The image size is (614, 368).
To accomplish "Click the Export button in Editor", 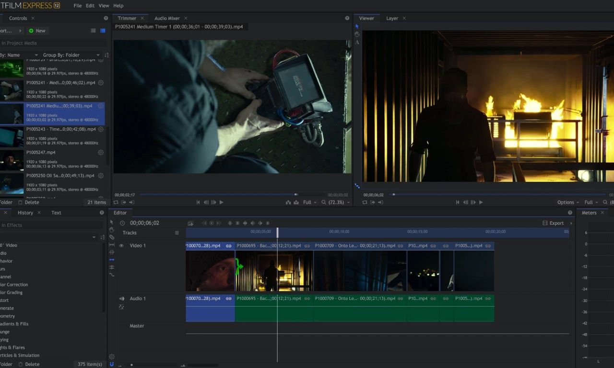I will (553, 223).
